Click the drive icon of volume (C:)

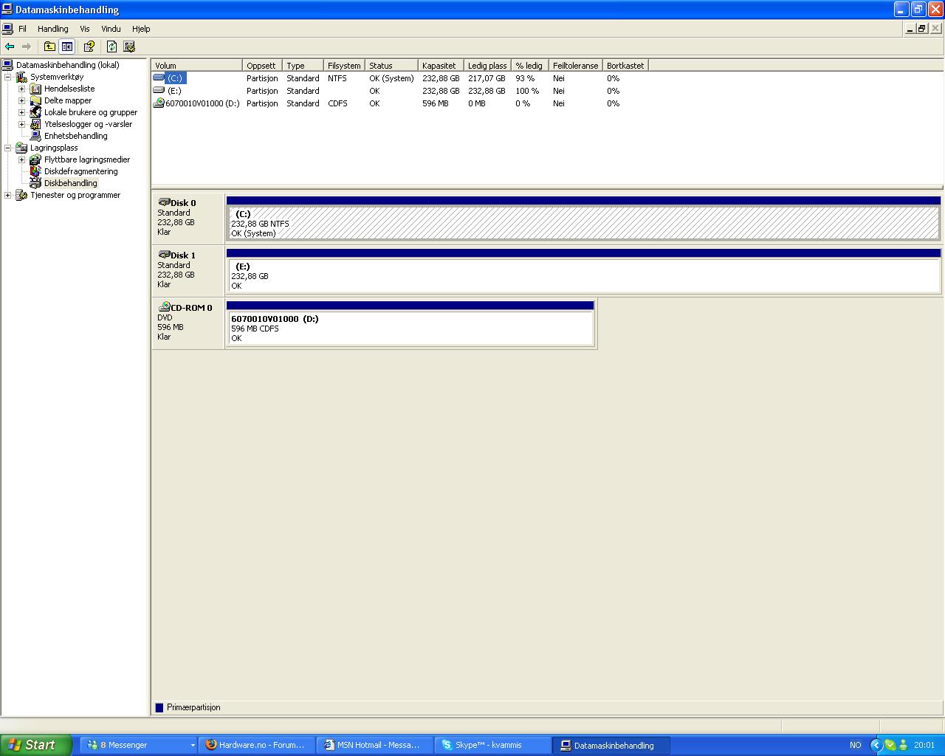[159, 78]
